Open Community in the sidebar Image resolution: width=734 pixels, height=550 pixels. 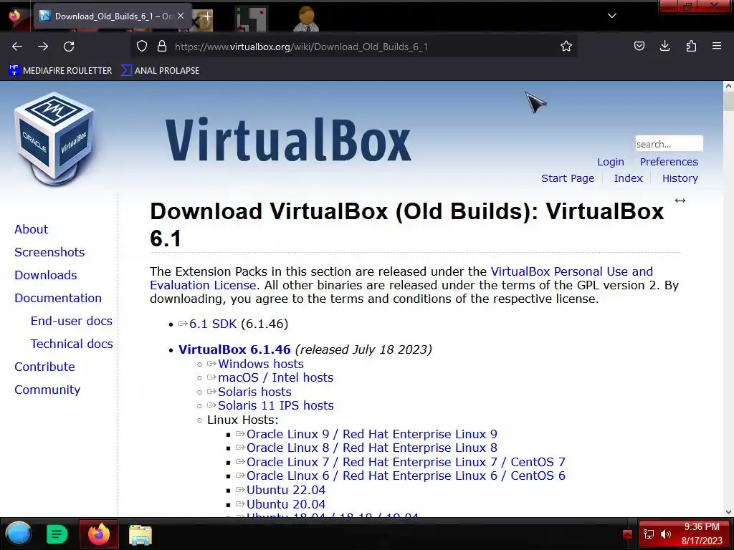(x=47, y=390)
